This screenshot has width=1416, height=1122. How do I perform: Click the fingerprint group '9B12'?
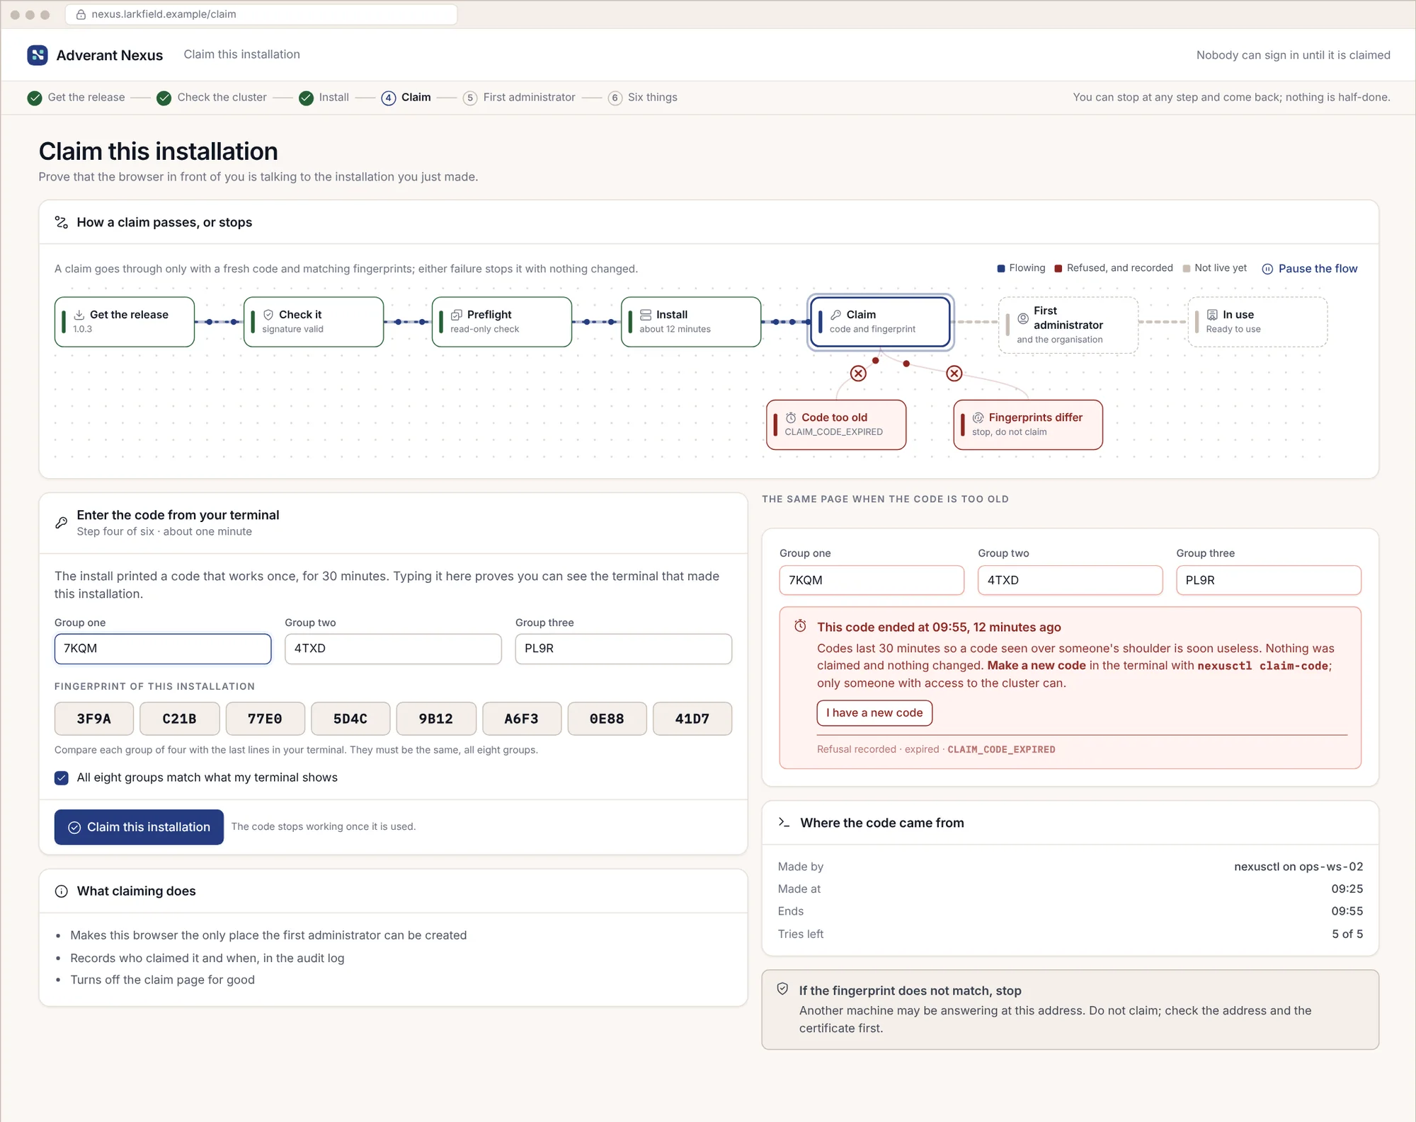click(435, 719)
